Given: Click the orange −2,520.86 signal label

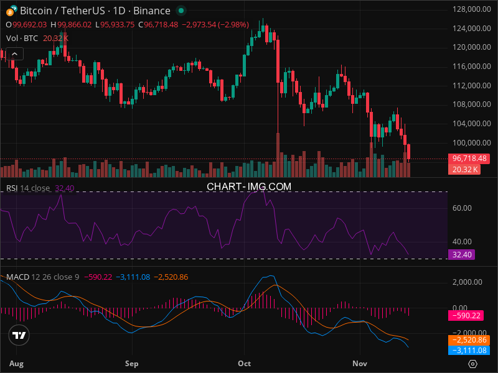Looking at the screenshot, I should tap(468, 341).
